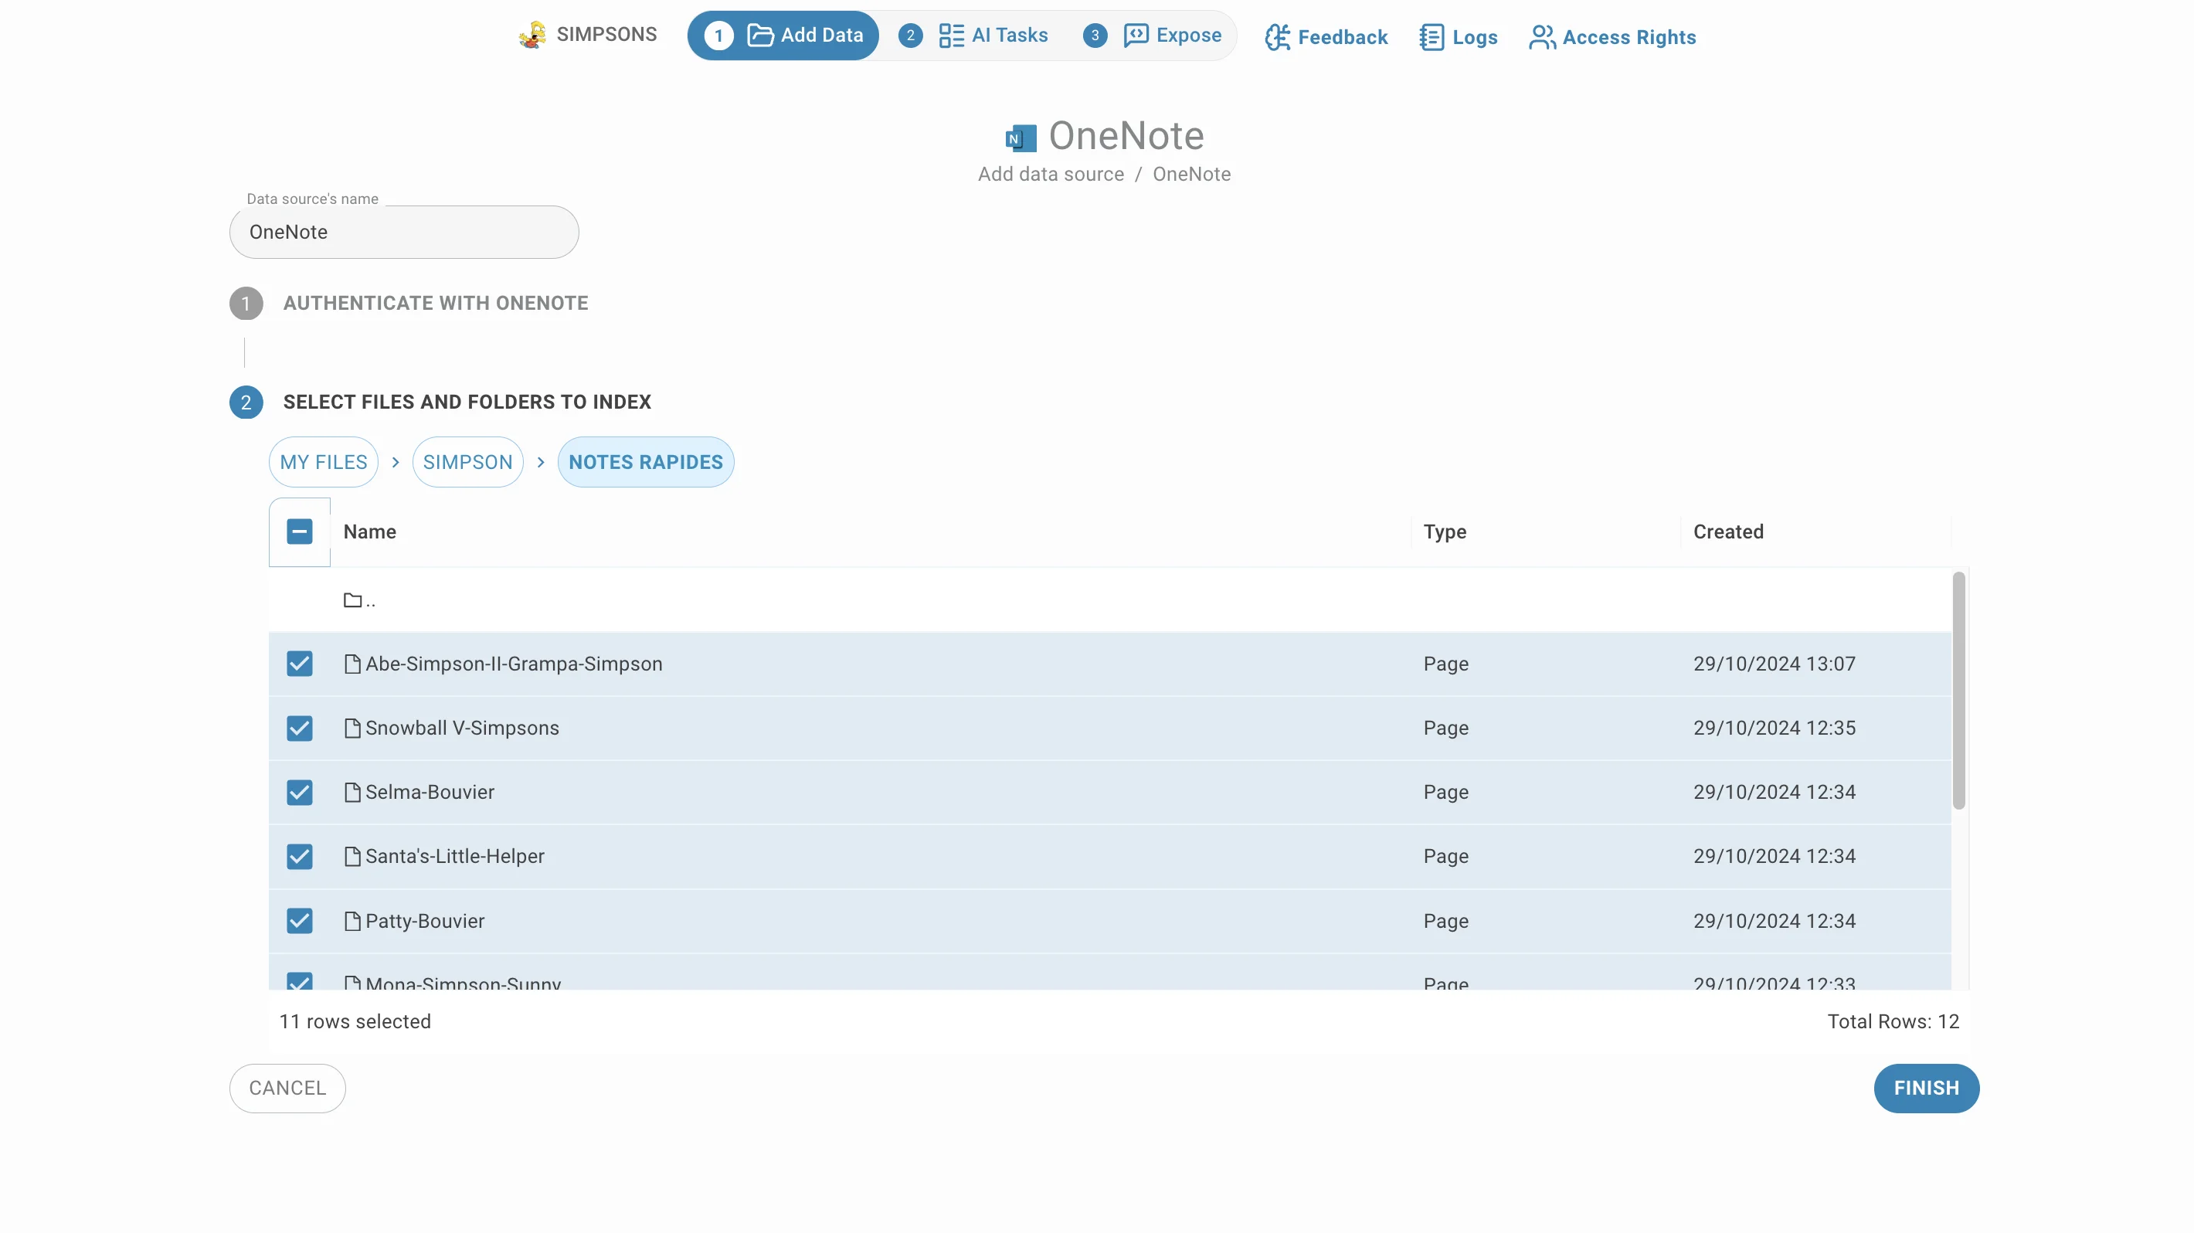
Task: Uncheck Santa's-Little-Helper row checkbox
Action: click(x=300, y=857)
